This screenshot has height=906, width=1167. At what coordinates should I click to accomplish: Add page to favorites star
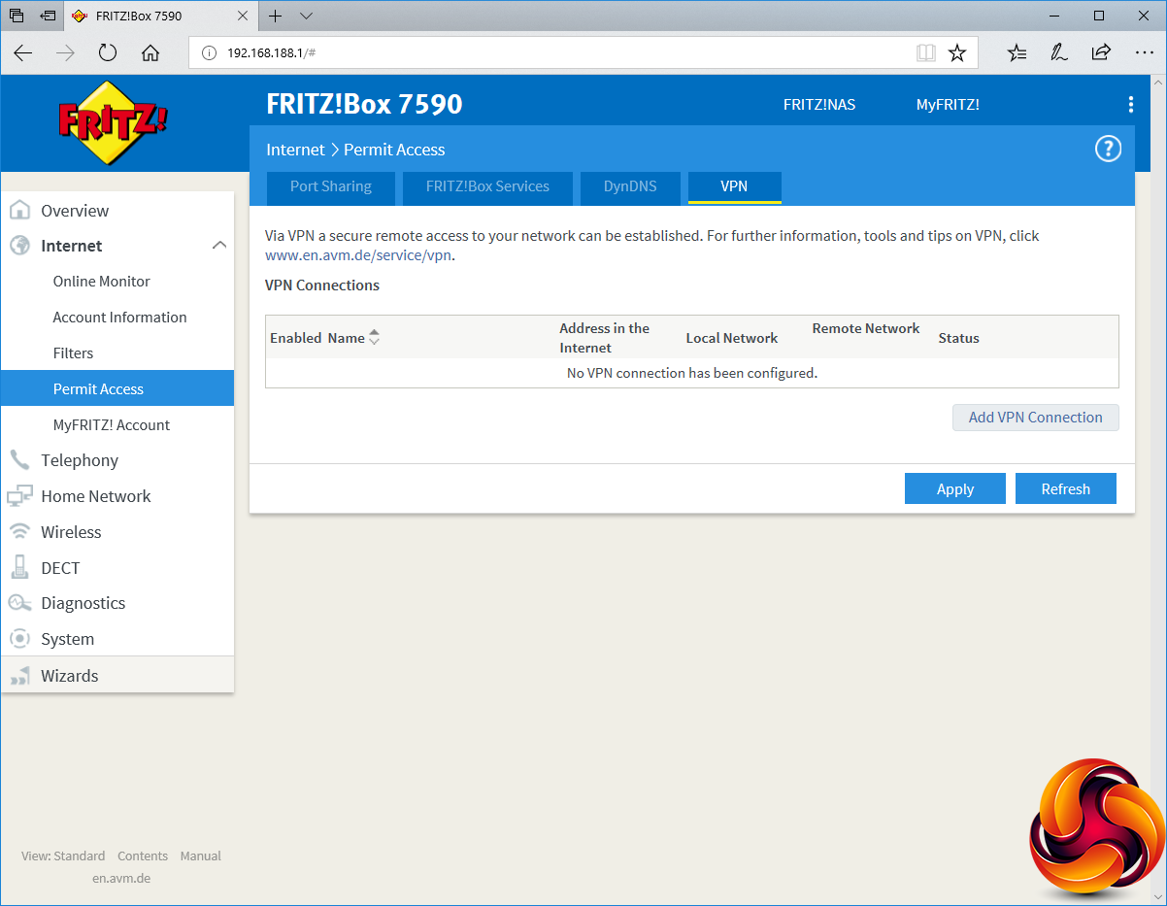click(957, 53)
